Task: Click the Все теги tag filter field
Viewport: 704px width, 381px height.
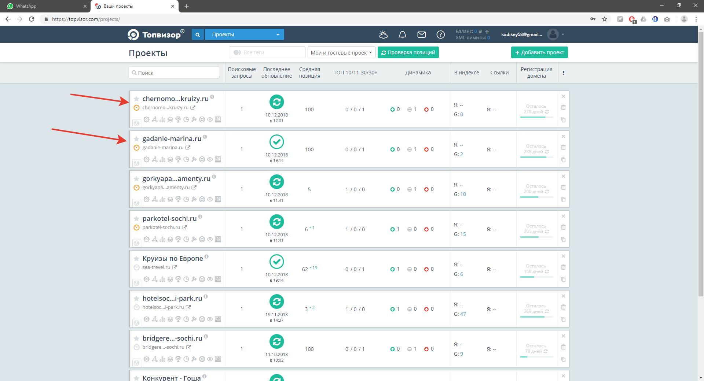Action: 267,52
